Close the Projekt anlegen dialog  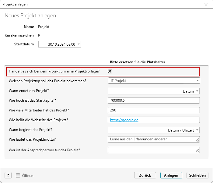click(206, 5)
